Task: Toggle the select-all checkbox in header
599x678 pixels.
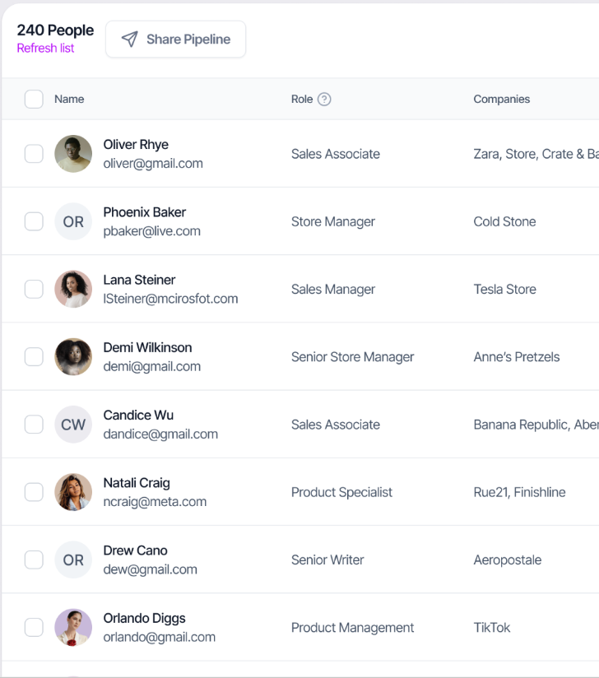Action: coord(34,100)
